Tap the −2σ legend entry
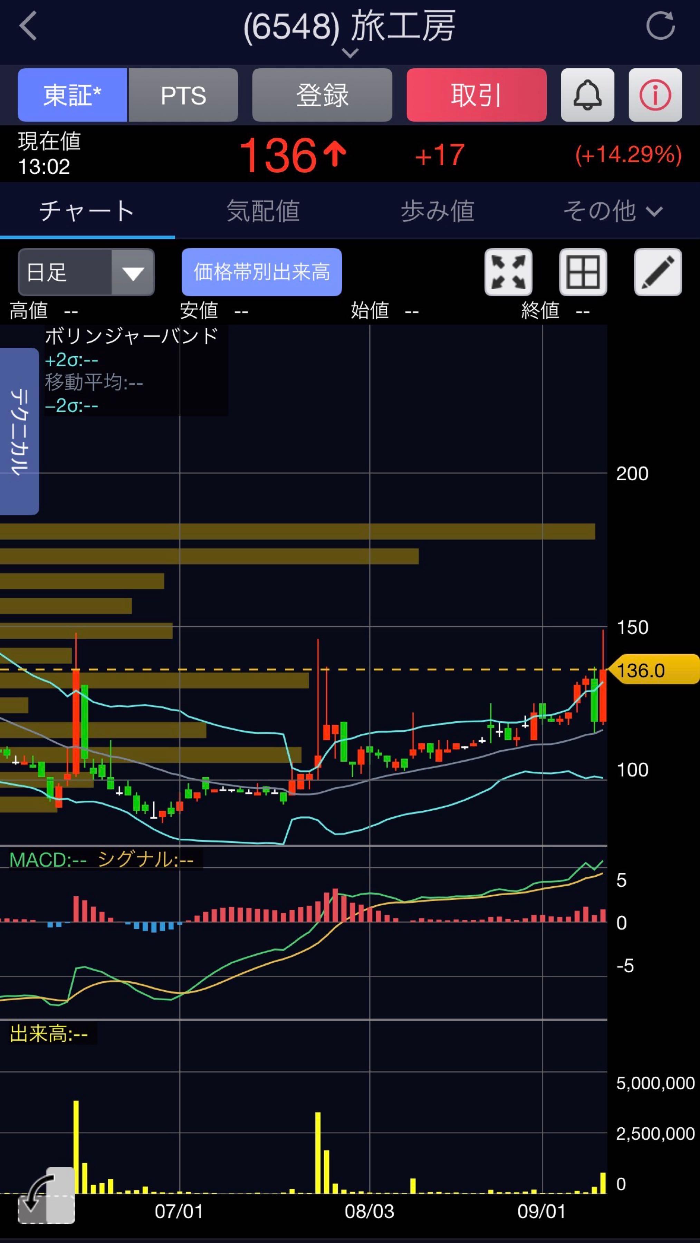This screenshot has height=1243, width=700. [71, 405]
